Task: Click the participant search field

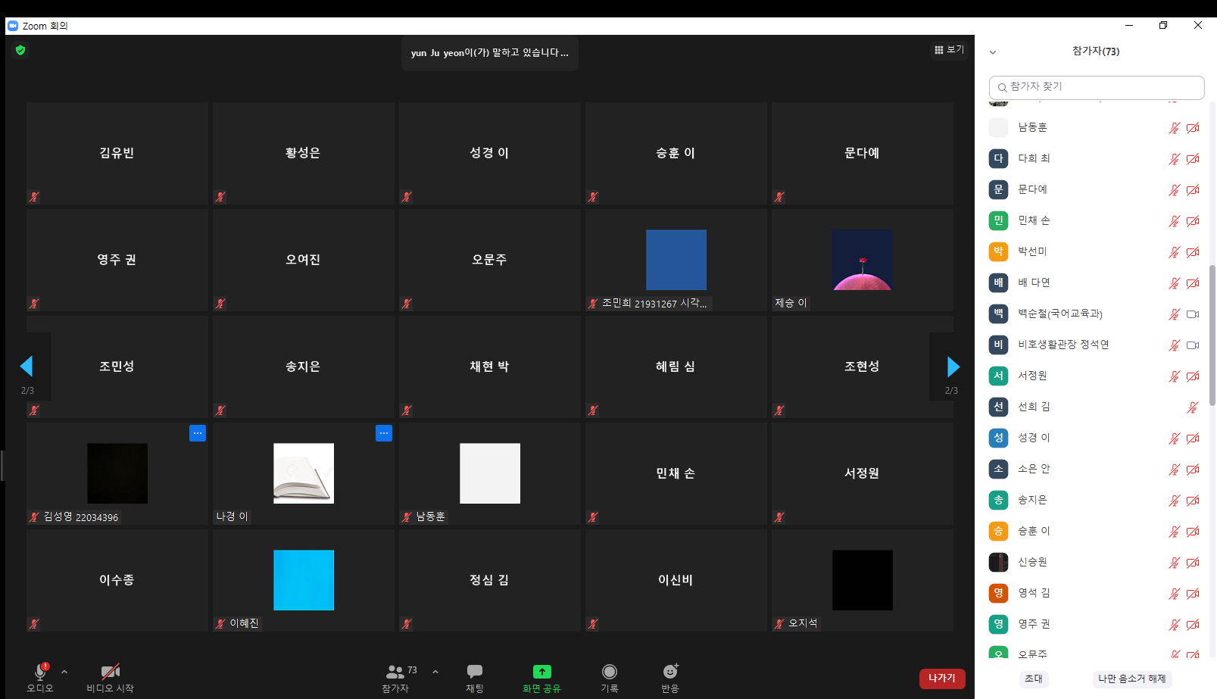Action: (x=1096, y=87)
